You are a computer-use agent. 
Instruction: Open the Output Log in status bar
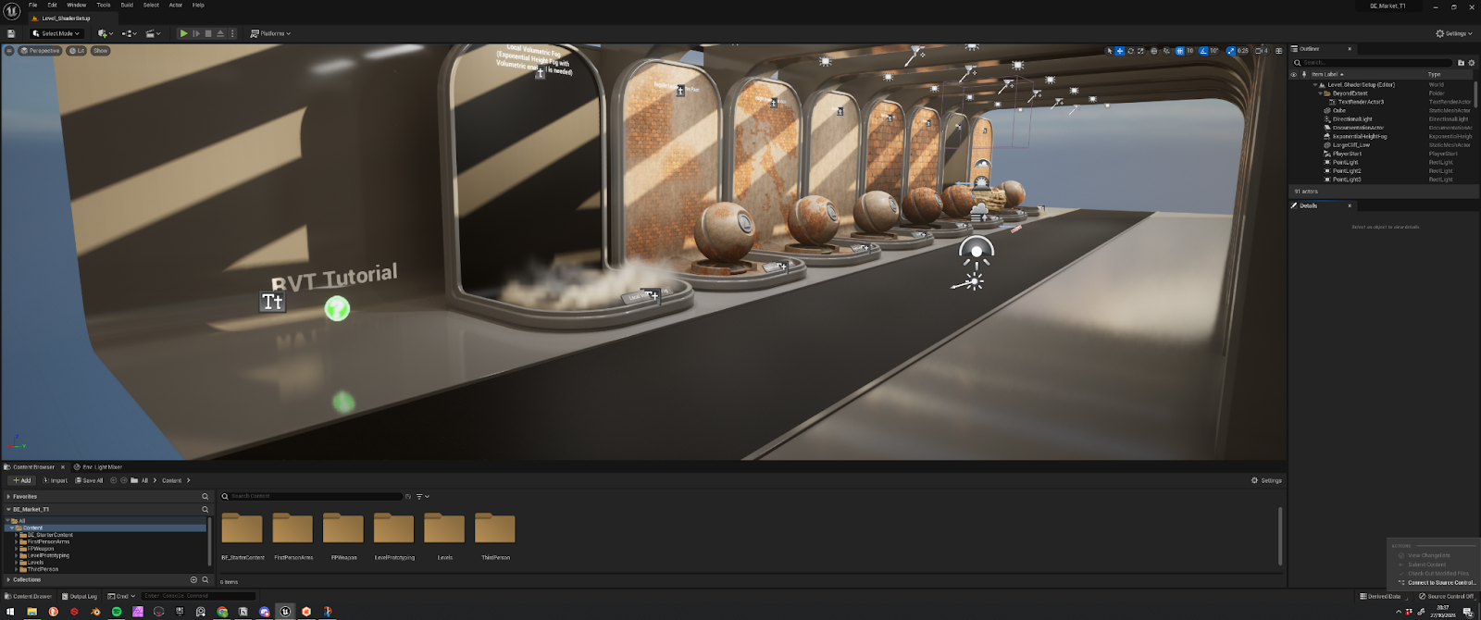tap(80, 596)
